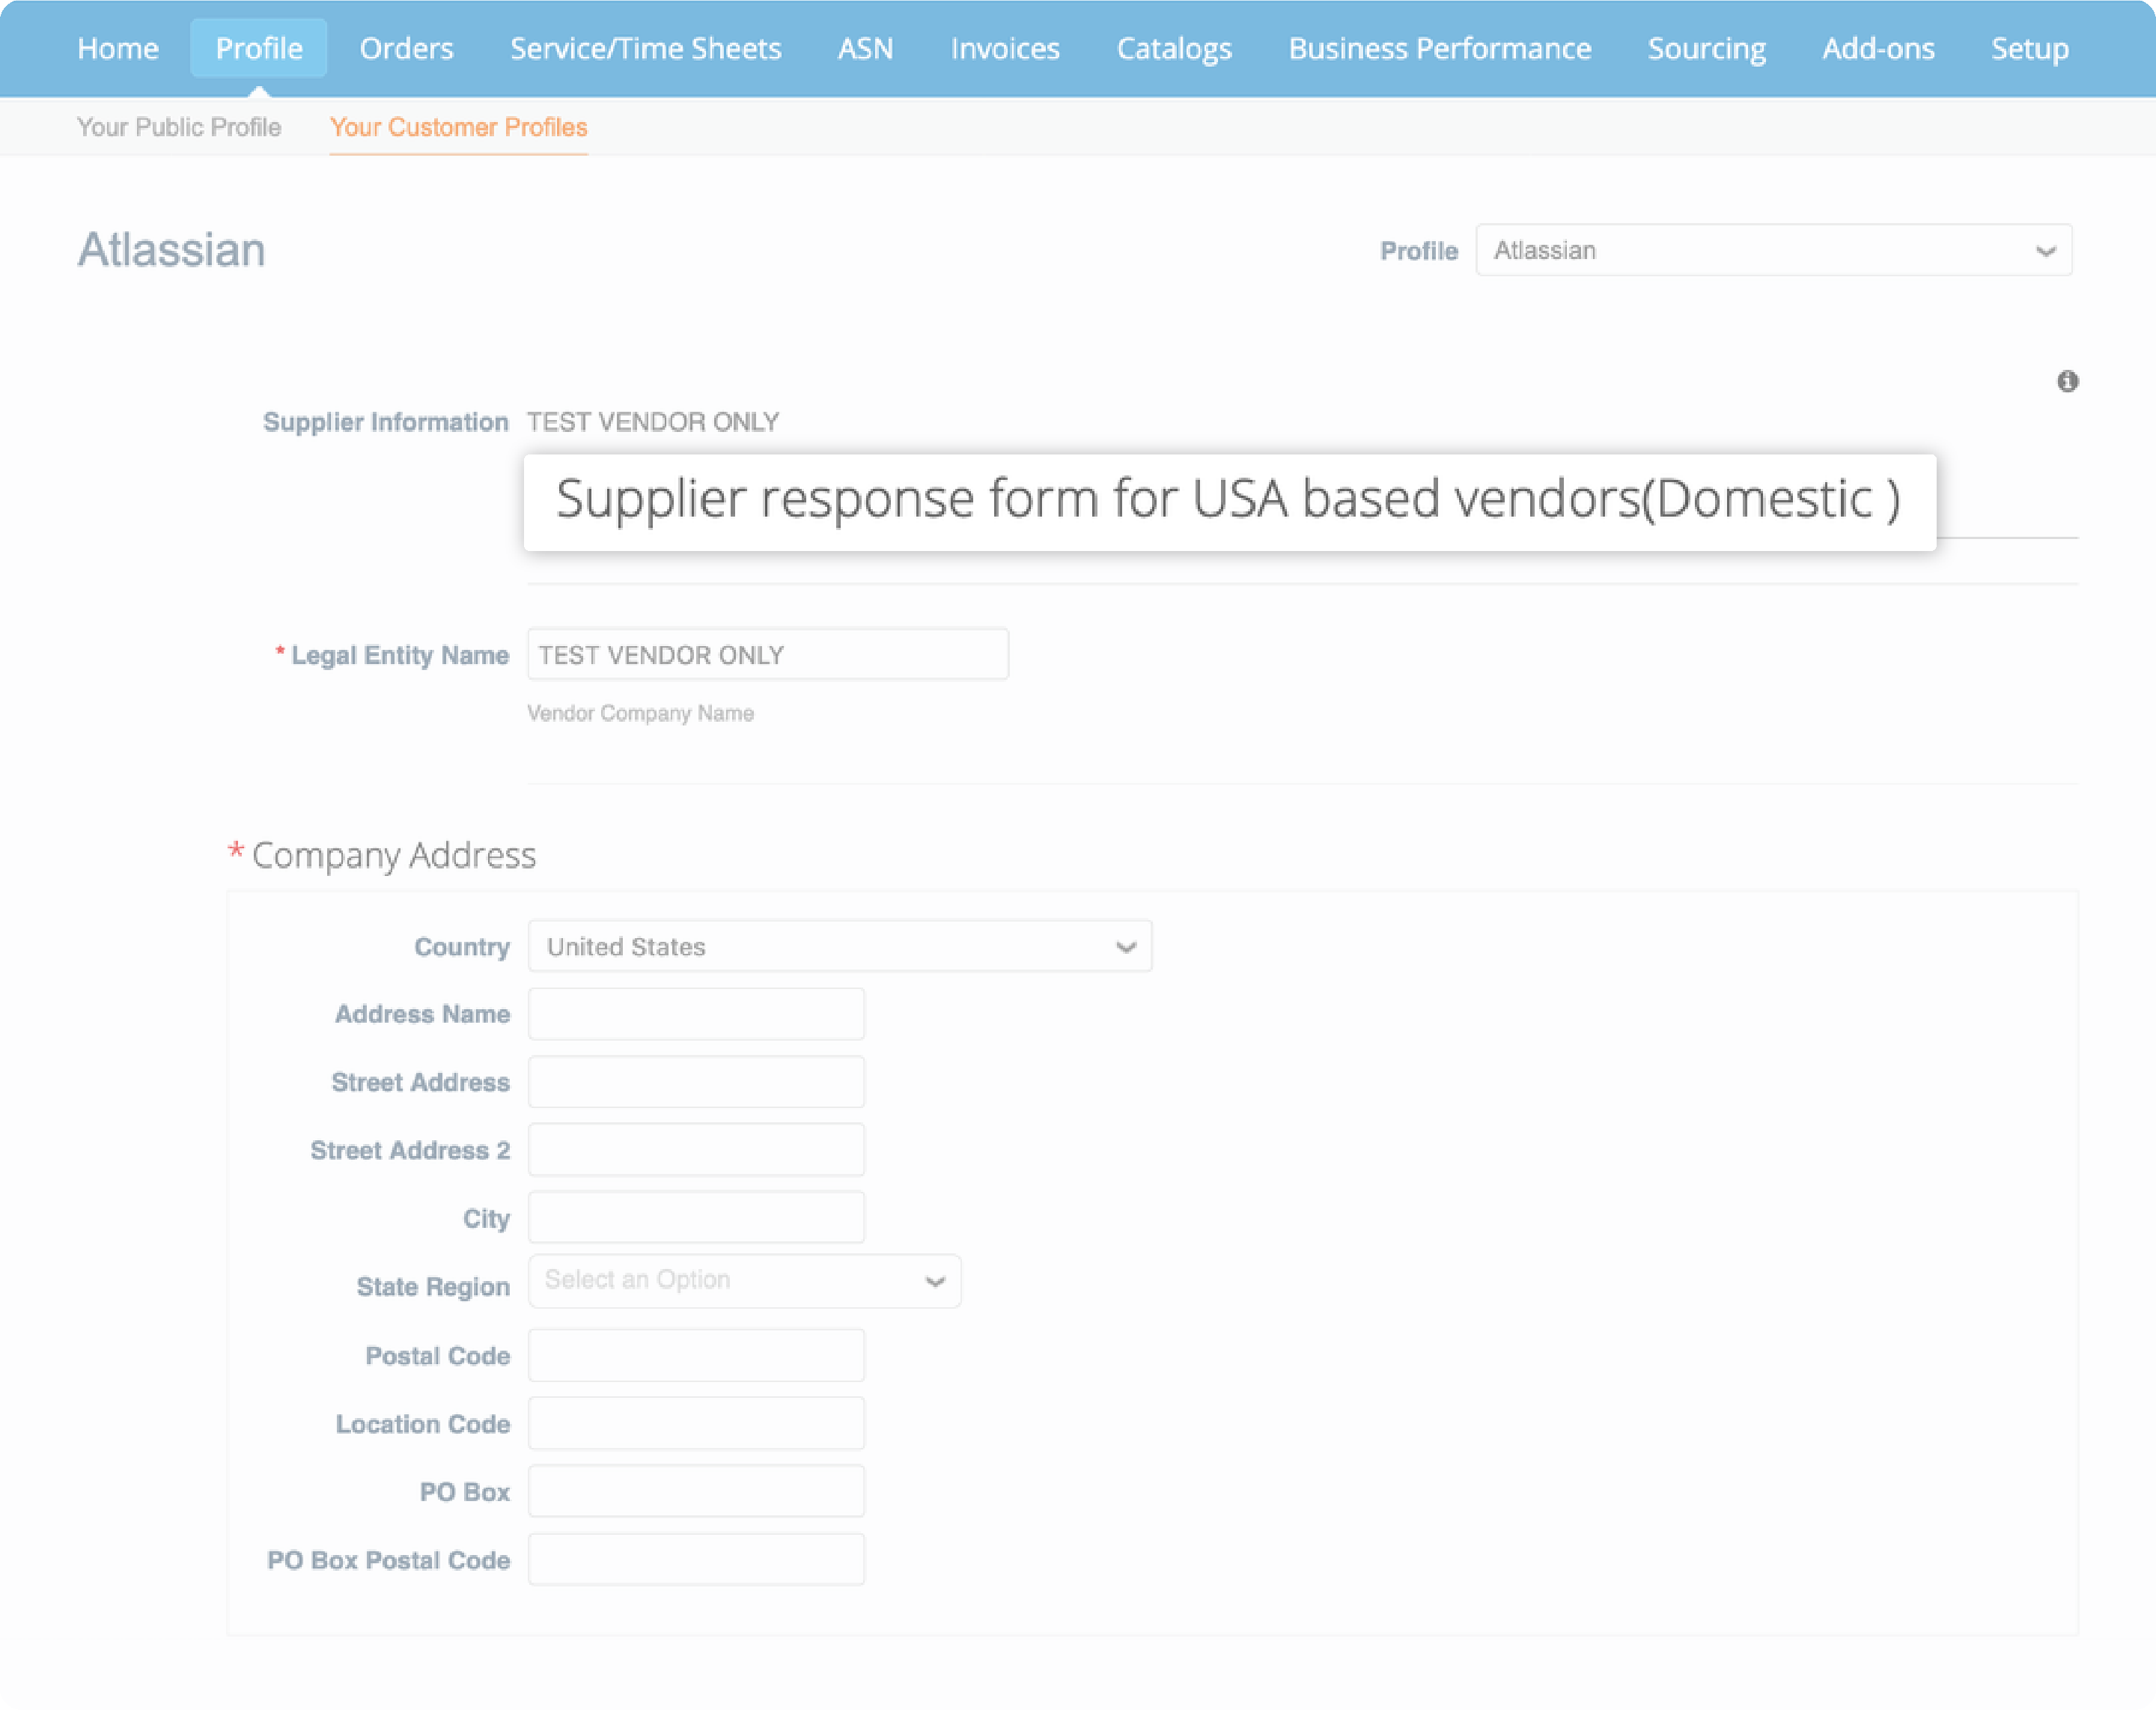Click the Street Address 2 field
This screenshot has width=2156, height=1710.
point(696,1150)
